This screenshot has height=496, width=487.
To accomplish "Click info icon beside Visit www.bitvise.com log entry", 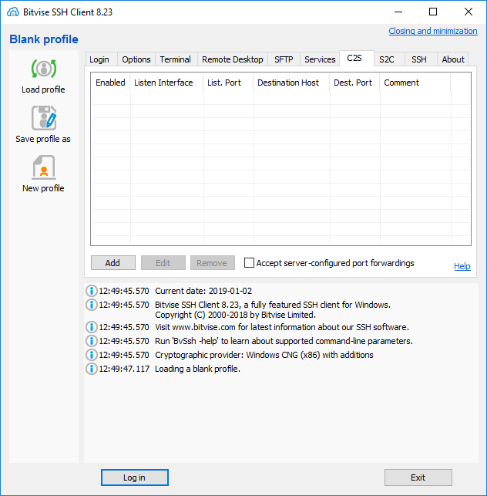I will click(x=92, y=327).
